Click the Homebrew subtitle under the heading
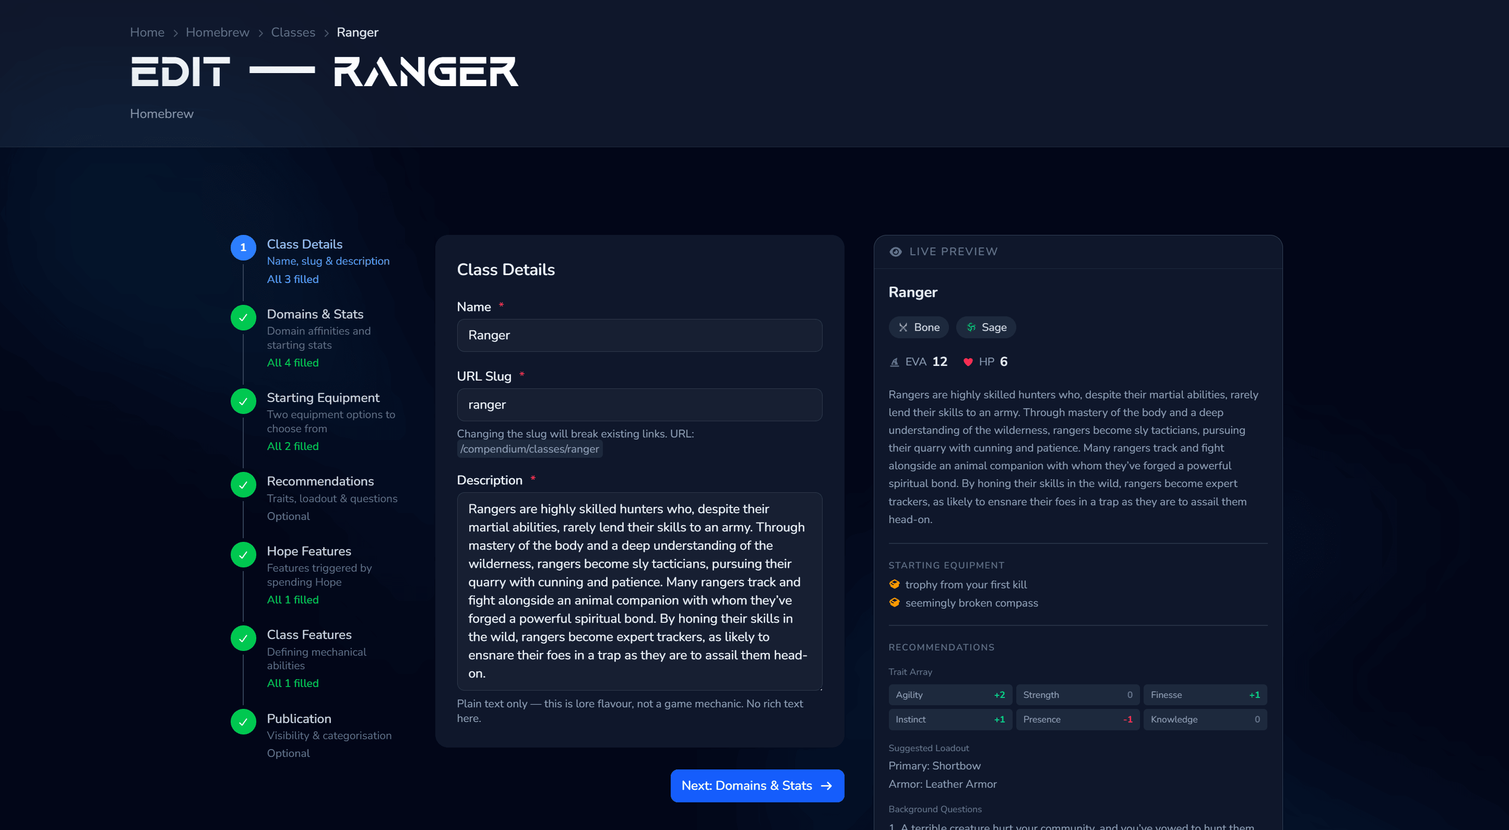1509x830 pixels. click(x=162, y=114)
